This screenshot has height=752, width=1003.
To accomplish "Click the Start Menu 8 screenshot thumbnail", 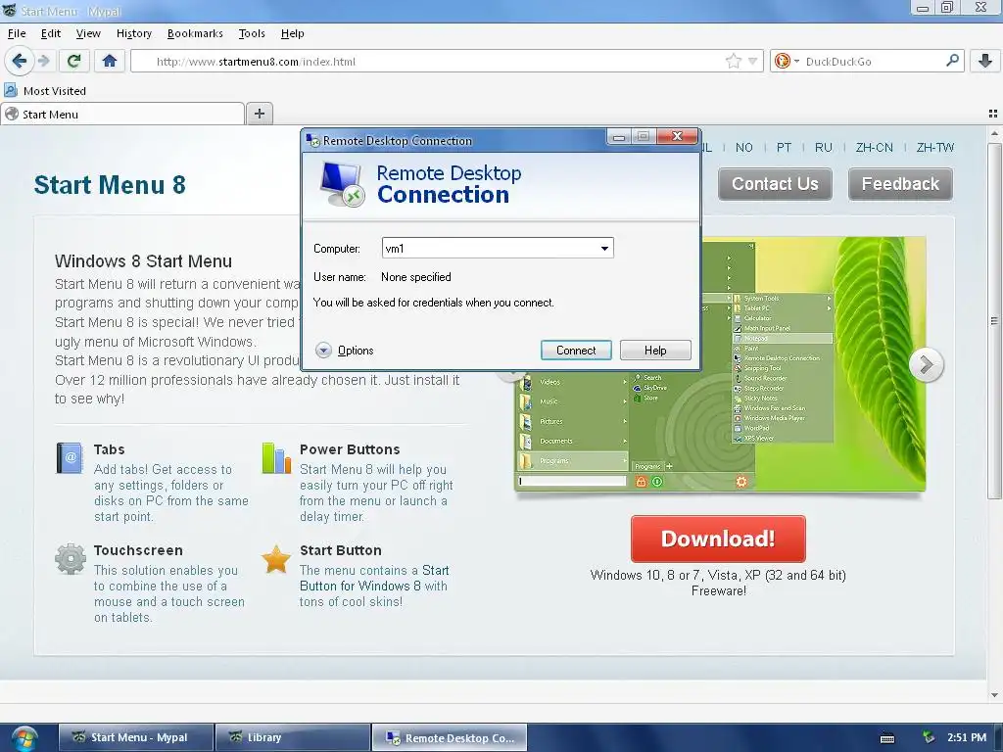I will pyautogui.click(x=720, y=364).
